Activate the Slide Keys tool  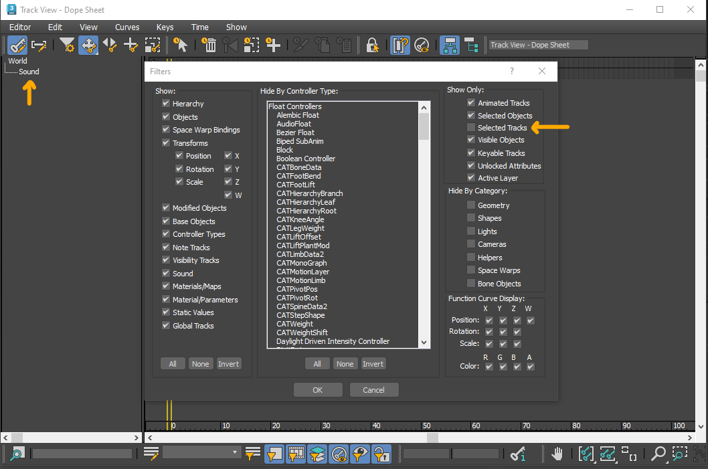pyautogui.click(x=108, y=45)
